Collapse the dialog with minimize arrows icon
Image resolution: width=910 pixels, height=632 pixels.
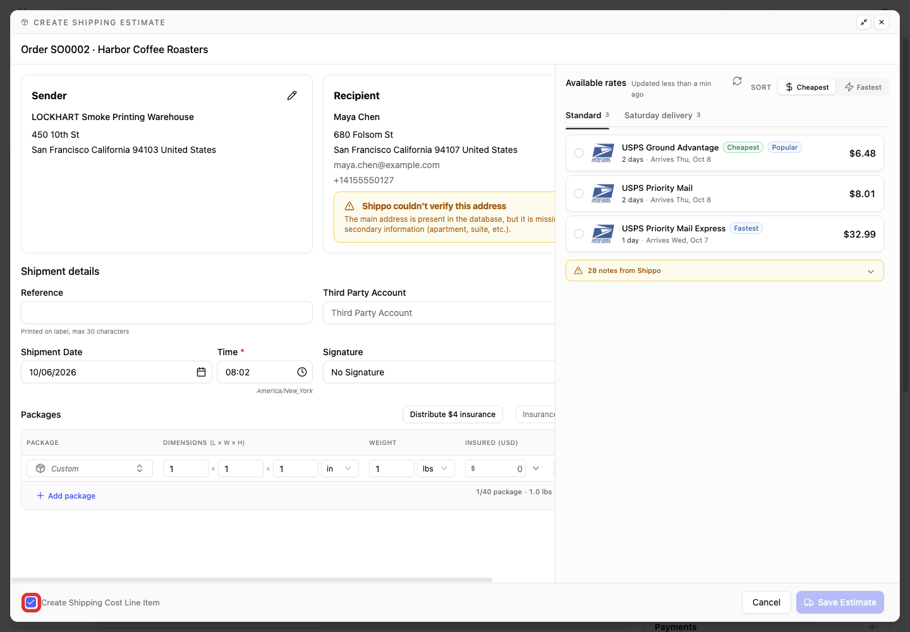pos(864,22)
